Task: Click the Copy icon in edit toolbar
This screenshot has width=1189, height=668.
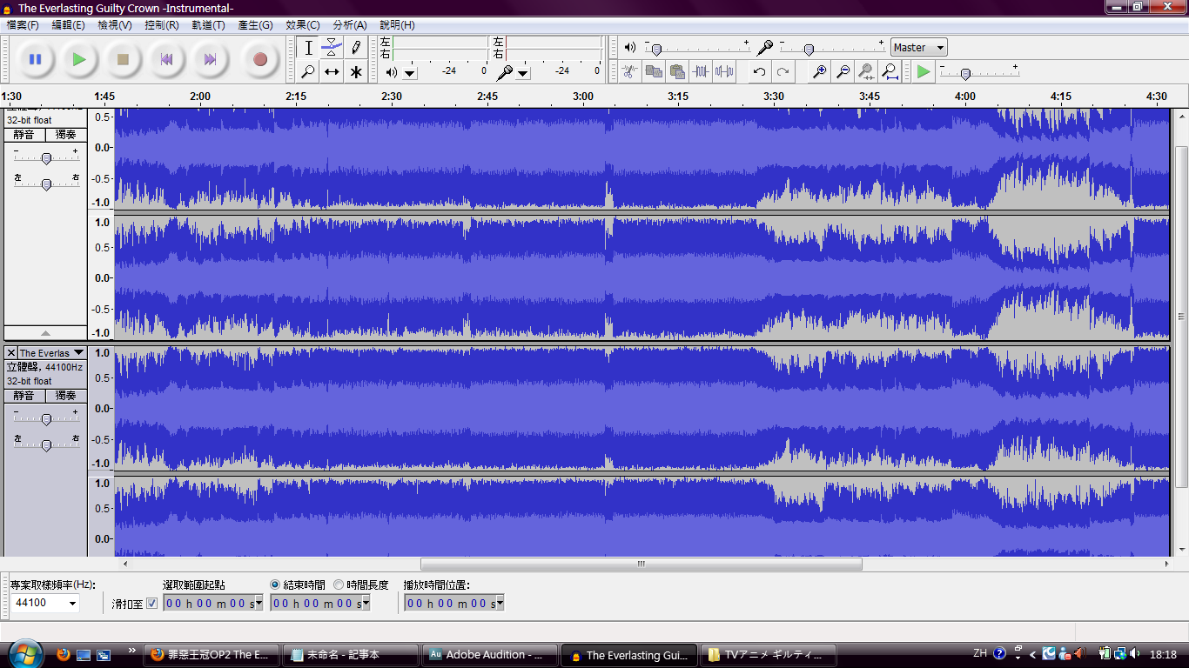Action: point(653,71)
